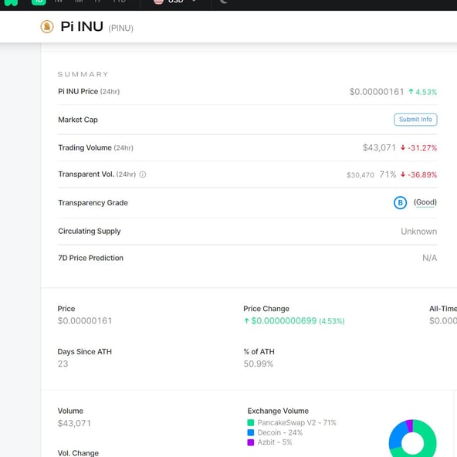Screen dimensions: 457x457
Task: Click the red -36.89% change value
Action: click(418, 175)
